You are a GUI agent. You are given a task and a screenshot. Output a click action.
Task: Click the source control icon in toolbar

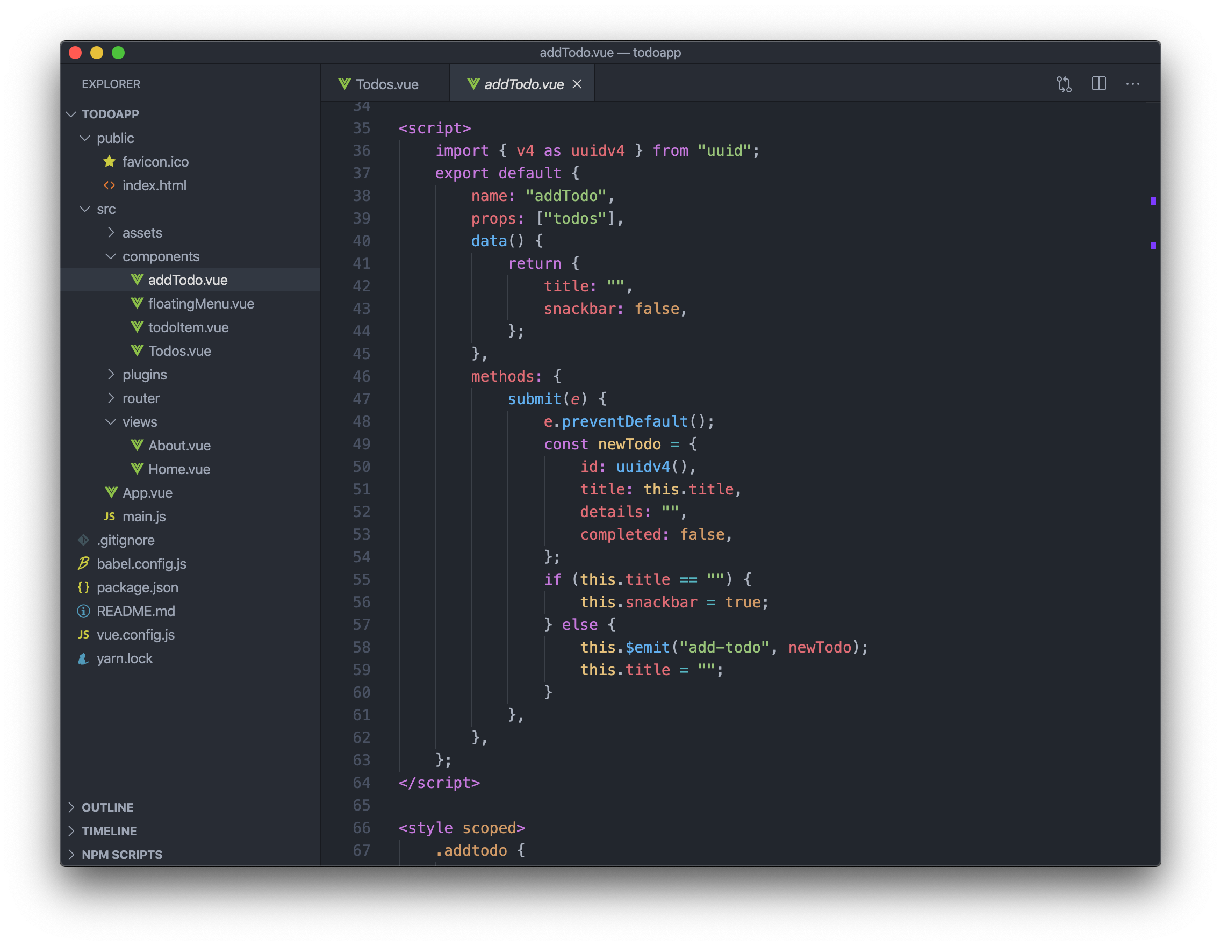1066,84
